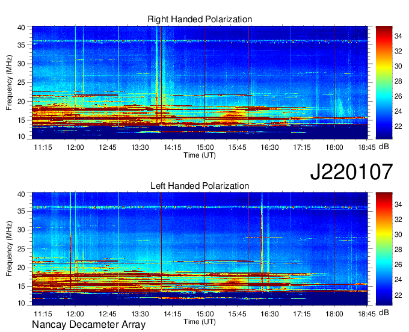Image resolution: width=409 pixels, height=332 pixels.
Task: Click the 'dB' unit label of Right Handed colorbar
Action: coord(384,147)
